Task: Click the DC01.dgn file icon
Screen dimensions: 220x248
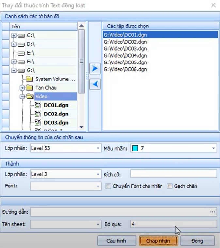Action: (38, 105)
